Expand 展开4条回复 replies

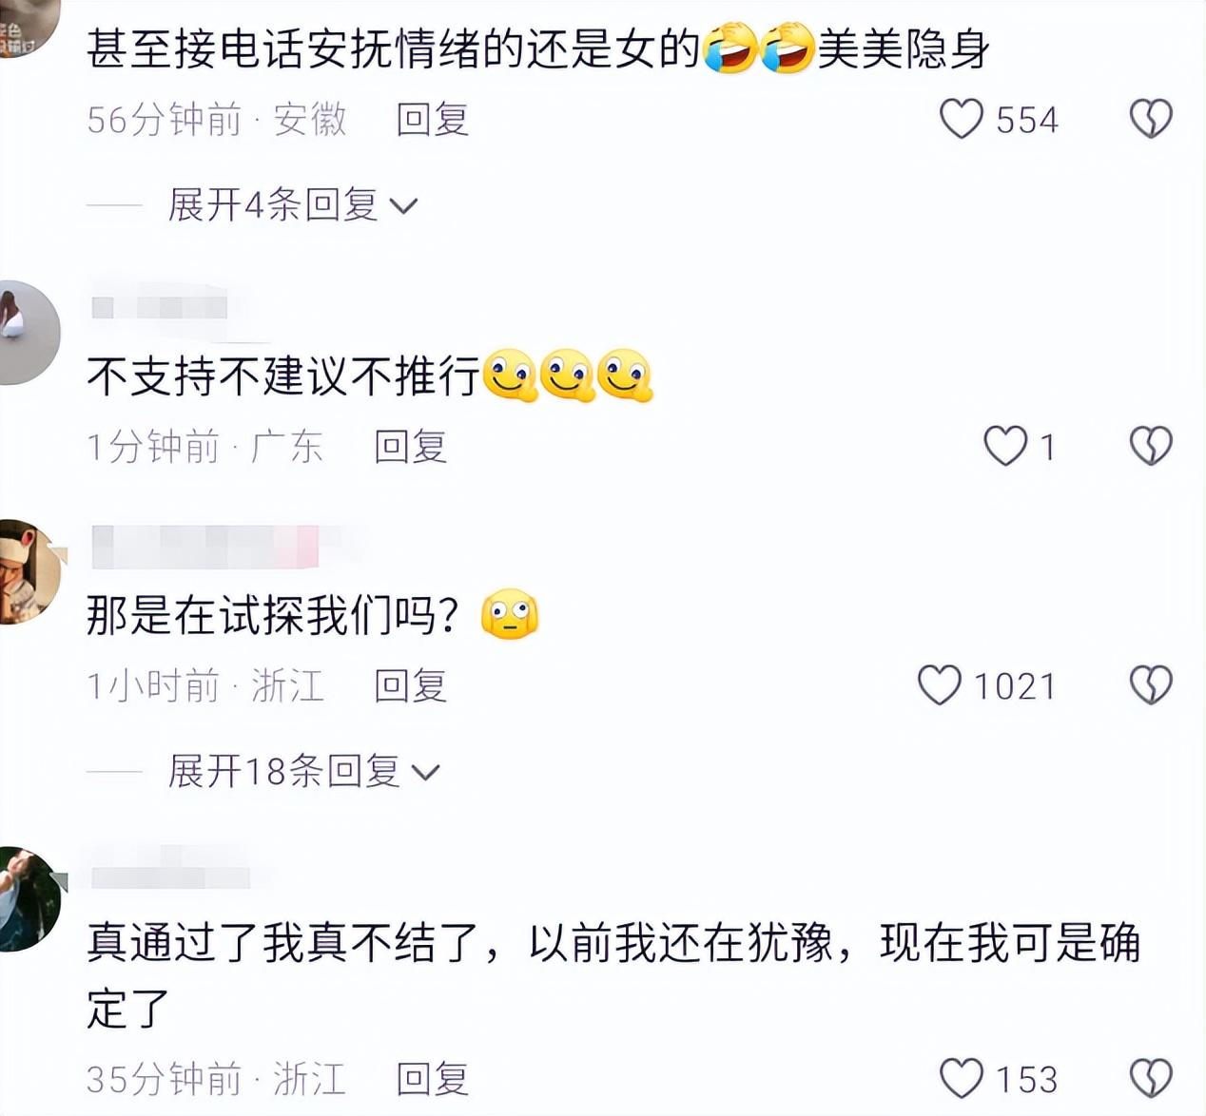293,205
